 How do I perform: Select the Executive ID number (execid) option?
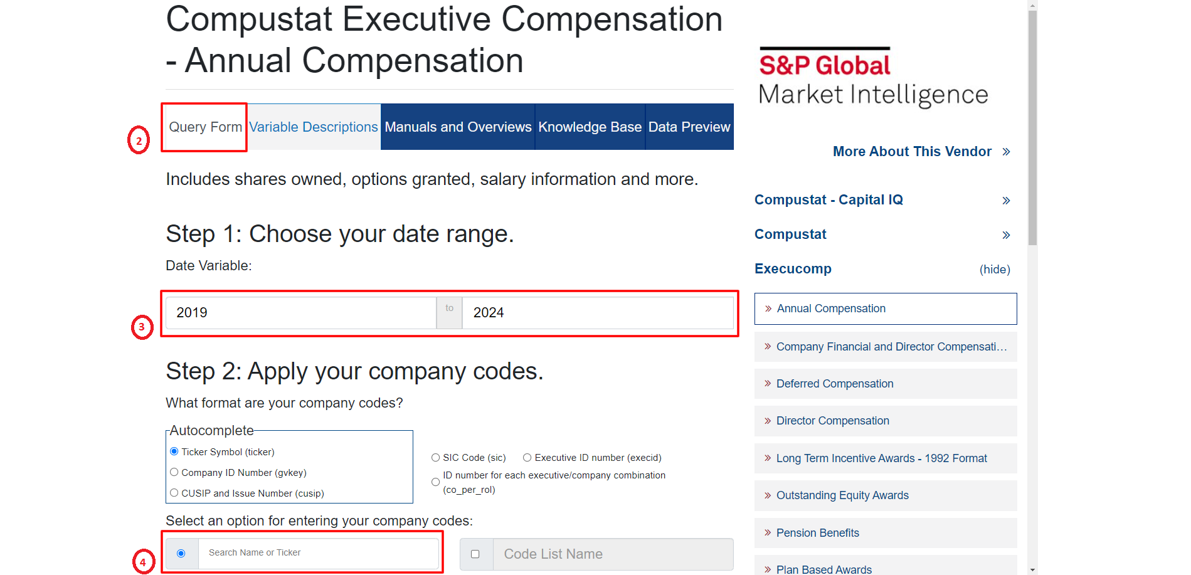click(527, 458)
